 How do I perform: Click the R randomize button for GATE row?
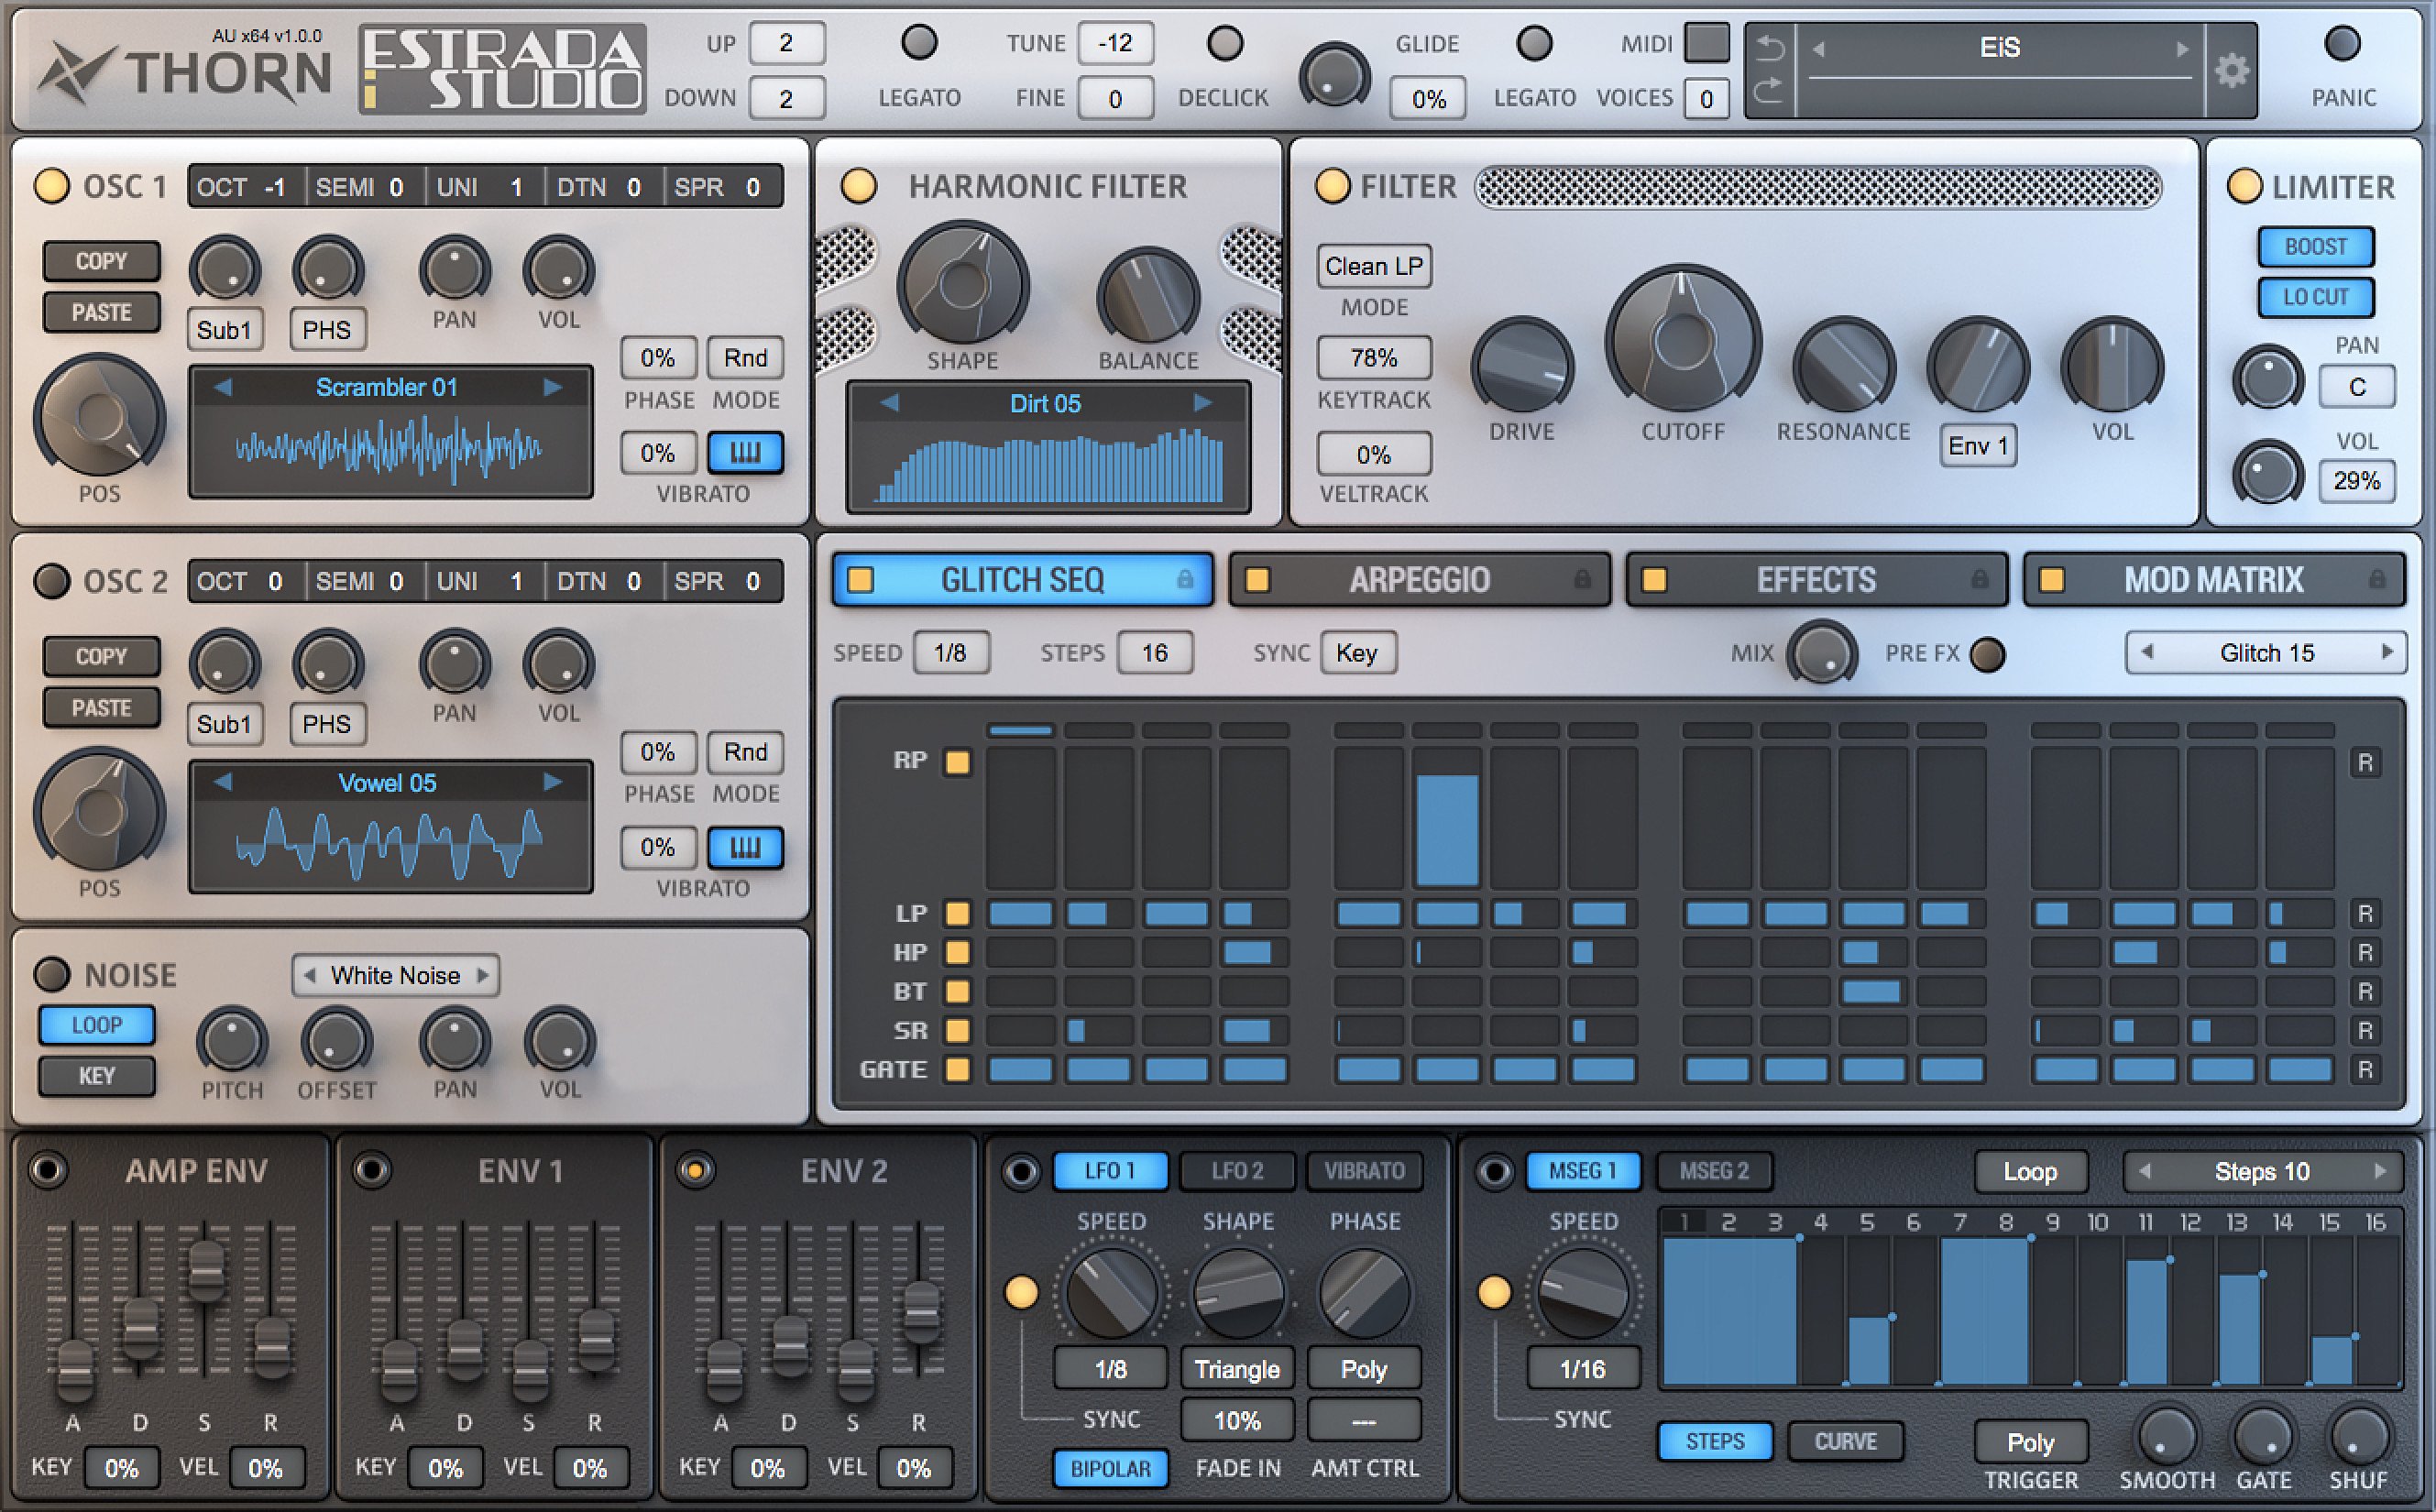[x=2365, y=1070]
